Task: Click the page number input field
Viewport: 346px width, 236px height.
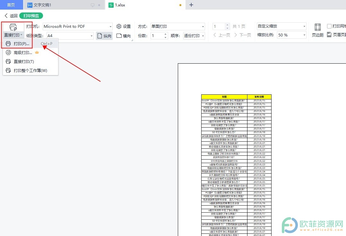Action: coord(219,27)
